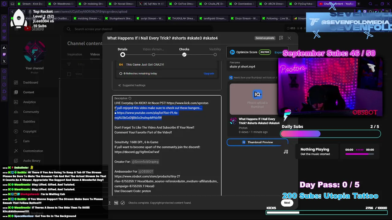
Task: Click the @OBSBOT channel mention
Action: pos(146,171)
